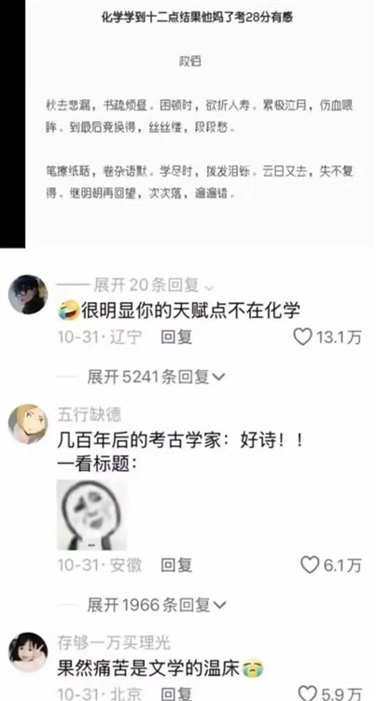Viewport: 376px width, 701px height.
Task: View the meme sticker image in comment
Action: [91, 515]
